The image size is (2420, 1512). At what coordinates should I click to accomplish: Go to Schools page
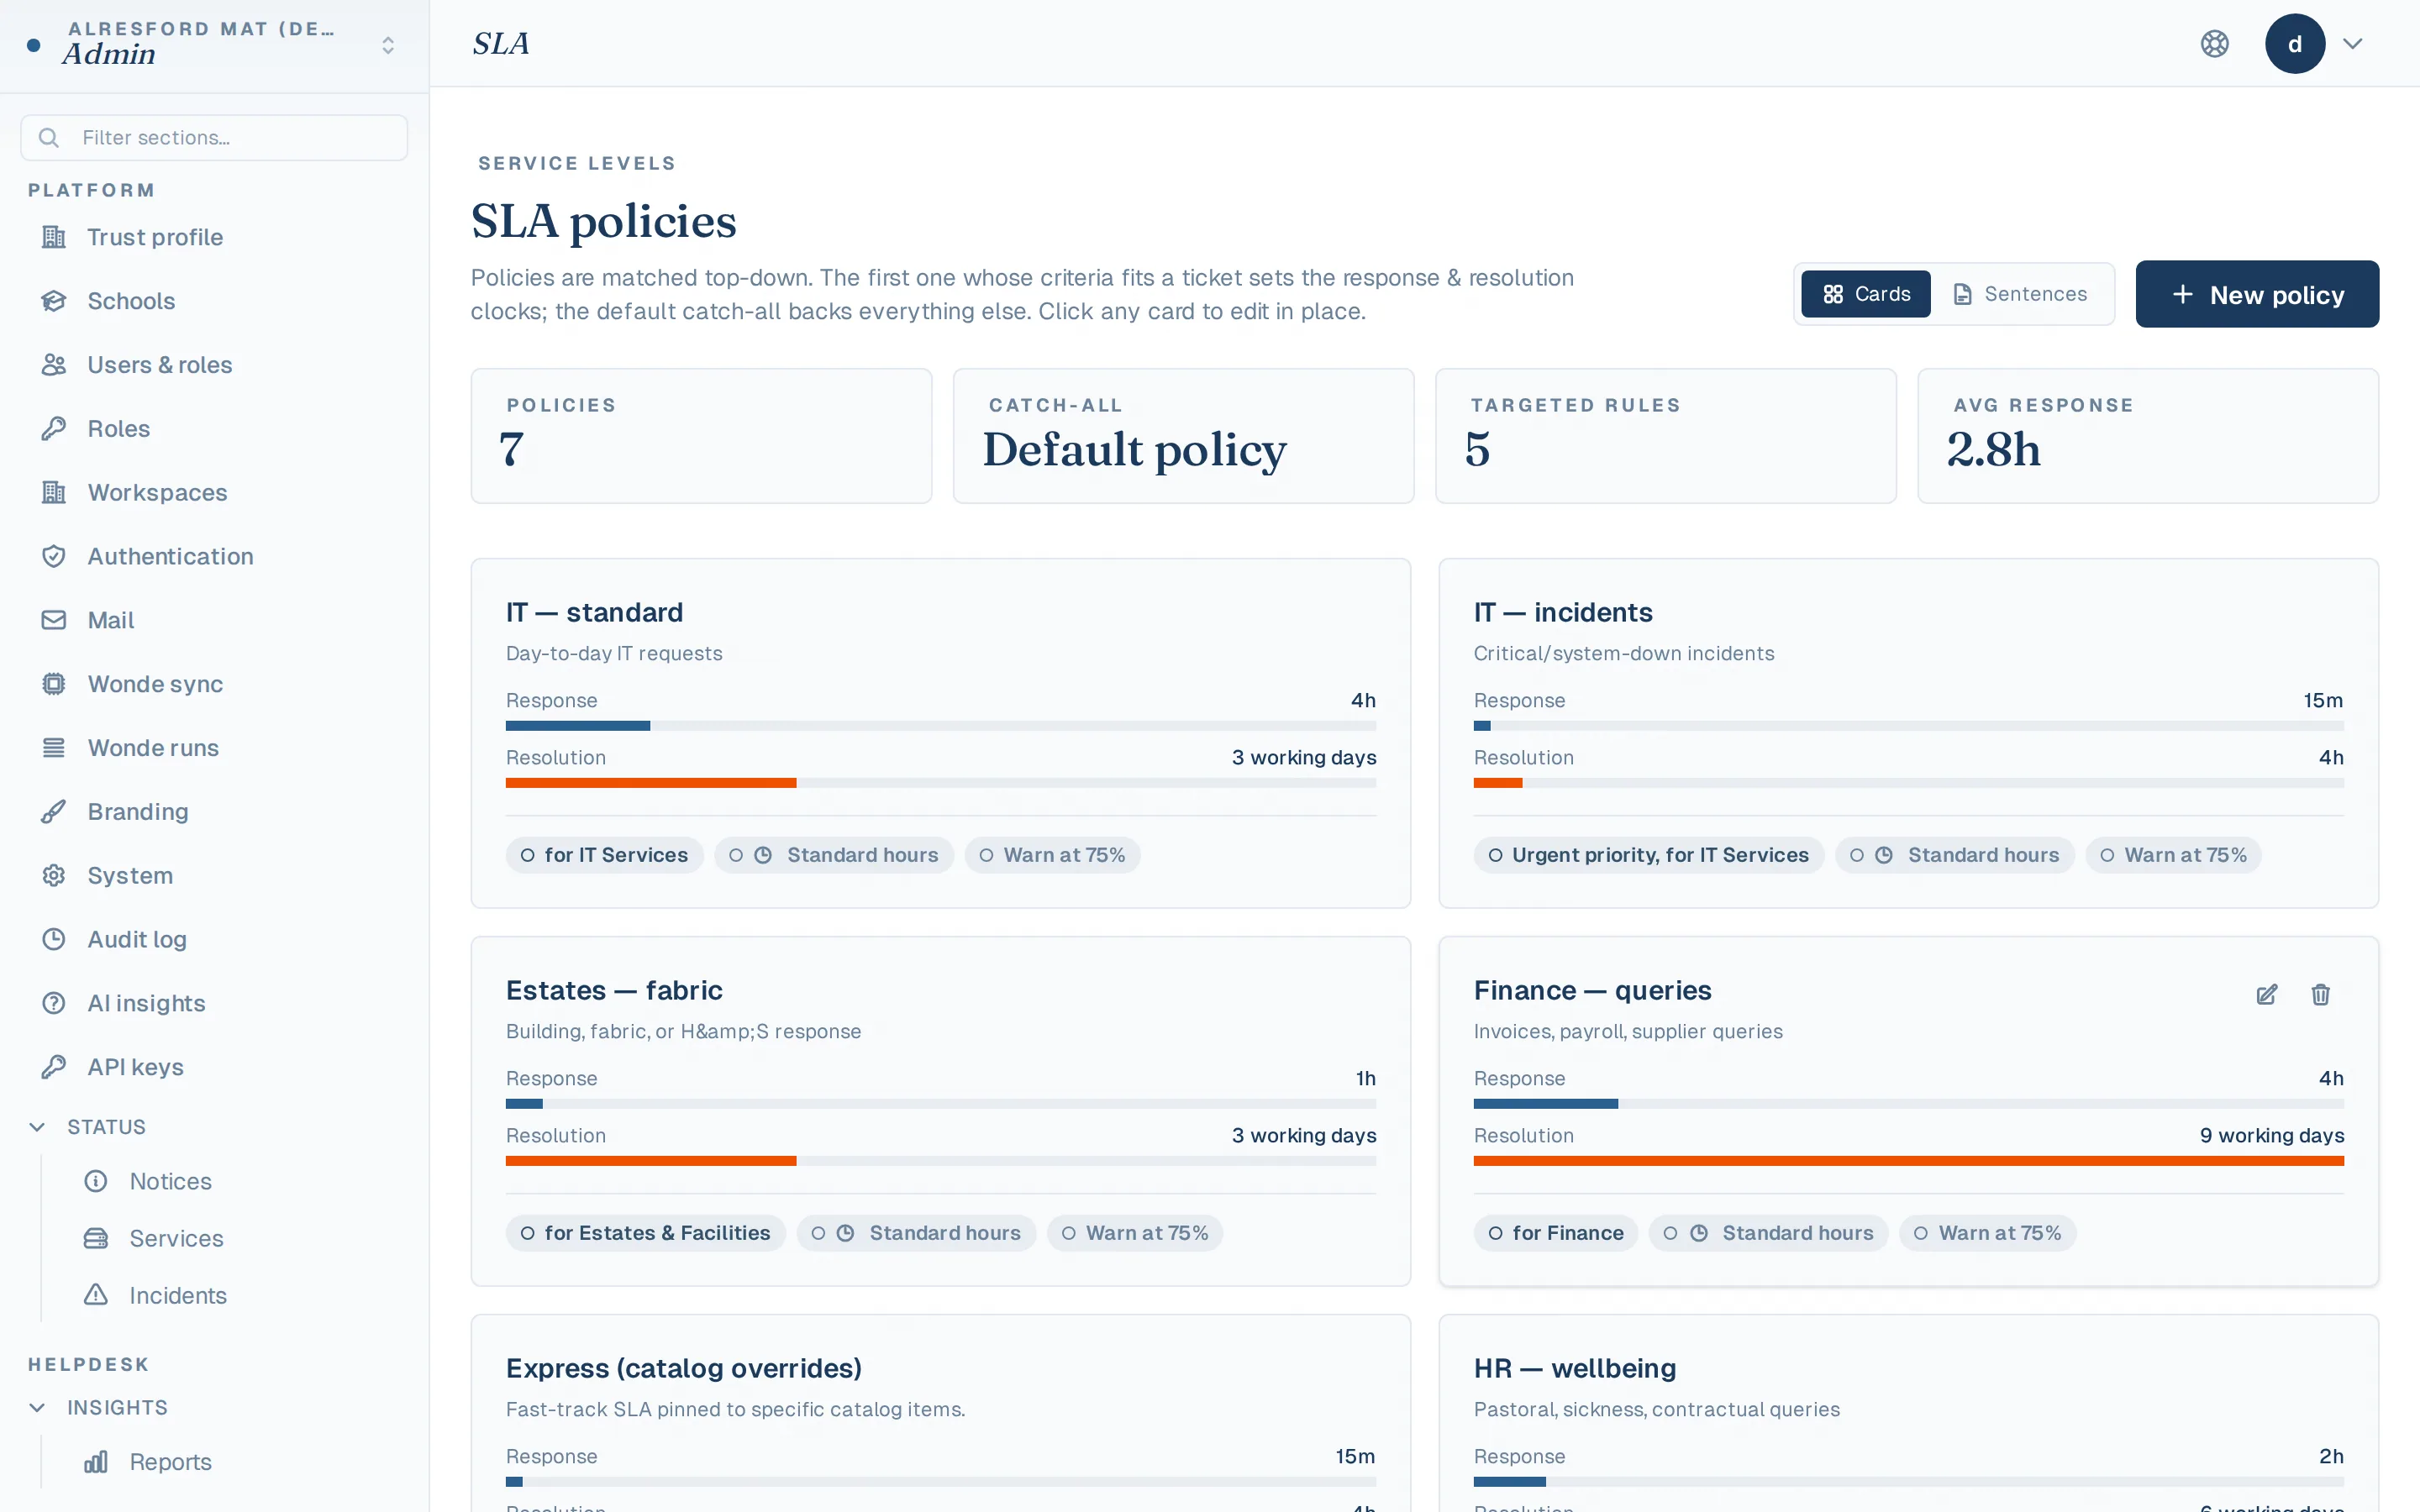tap(214, 301)
